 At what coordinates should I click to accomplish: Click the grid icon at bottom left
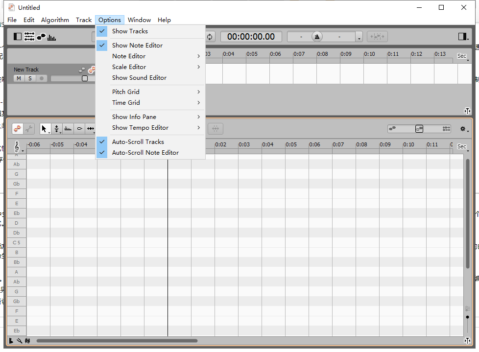tap(27, 341)
